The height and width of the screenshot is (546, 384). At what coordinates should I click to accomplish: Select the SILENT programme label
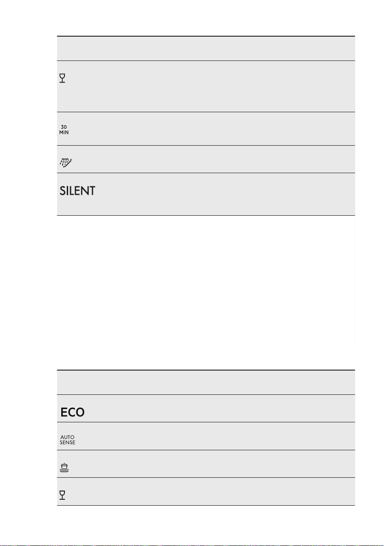point(78,191)
